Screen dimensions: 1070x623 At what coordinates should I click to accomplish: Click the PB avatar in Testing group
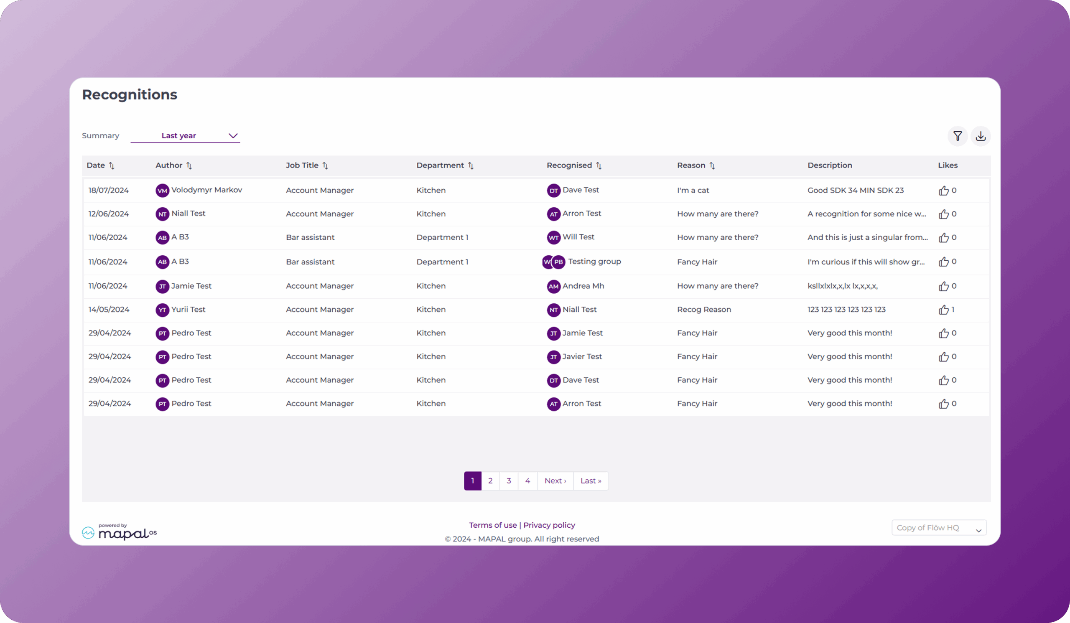(x=558, y=262)
